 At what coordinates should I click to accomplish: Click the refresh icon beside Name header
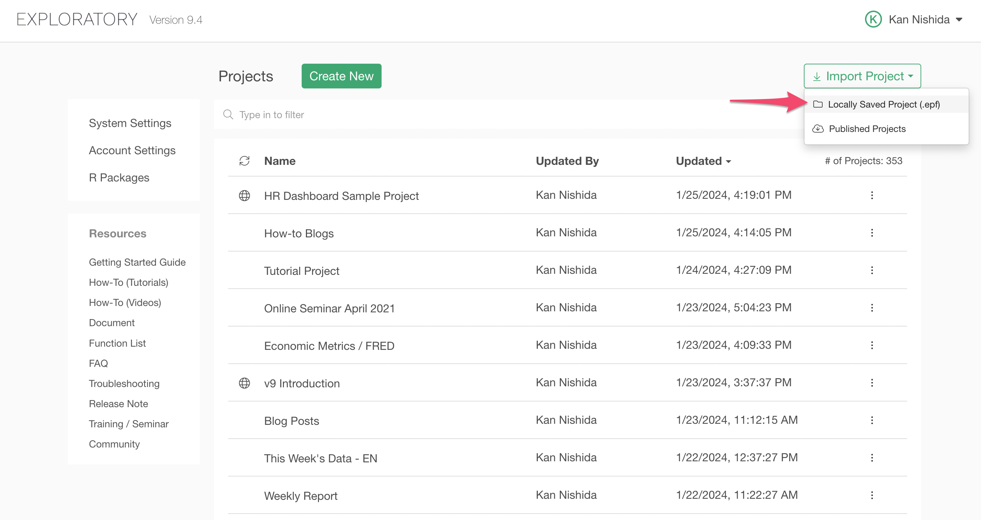coord(244,161)
